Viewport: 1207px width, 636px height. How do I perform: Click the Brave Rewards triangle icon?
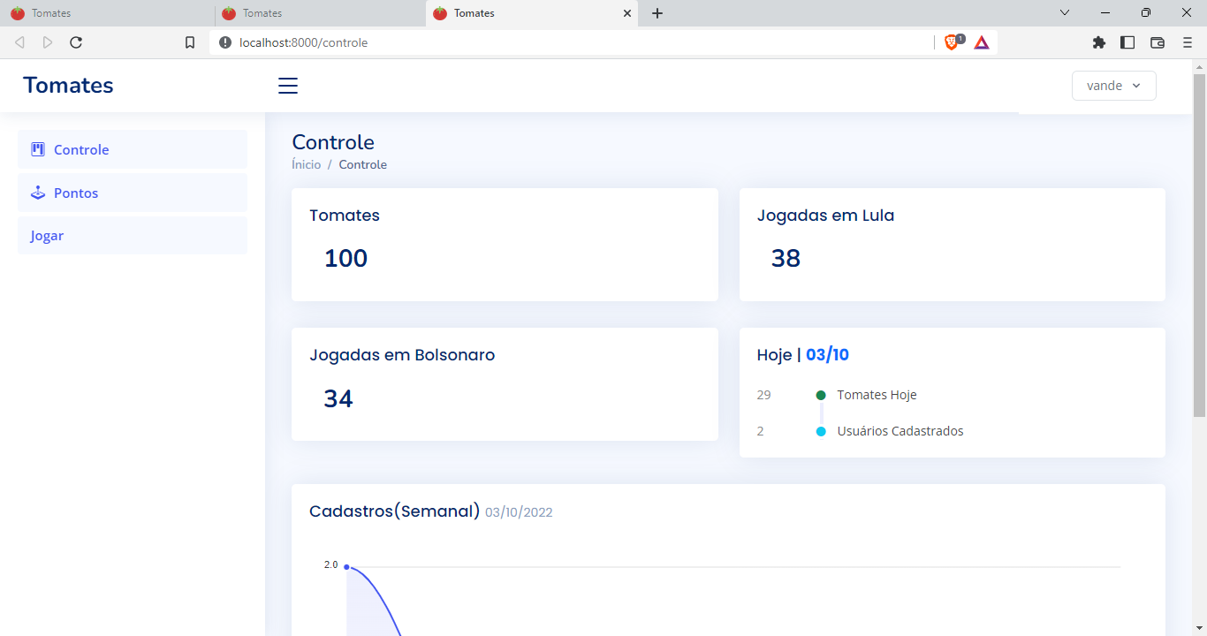tap(982, 42)
